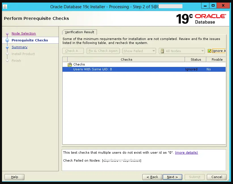Click the Status column header

coord(195,60)
